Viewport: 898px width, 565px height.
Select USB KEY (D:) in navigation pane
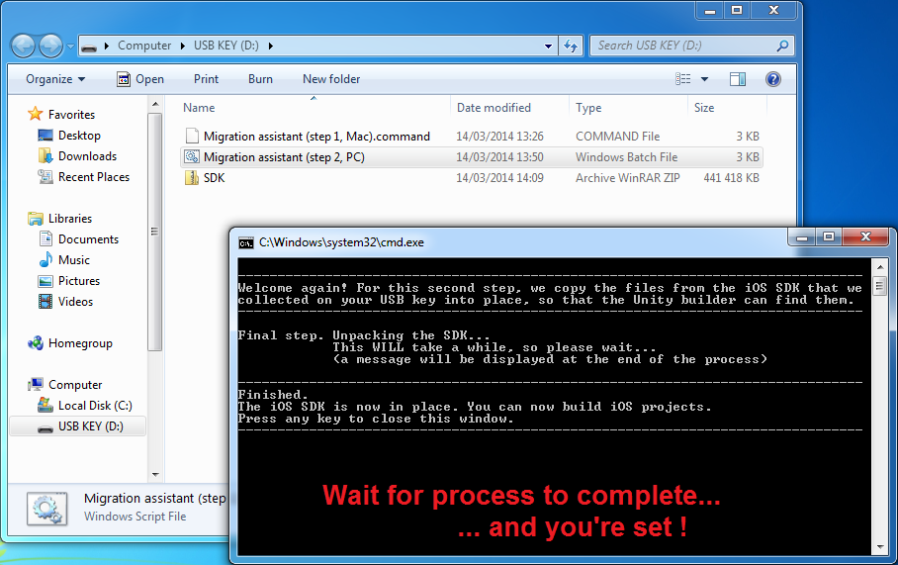click(x=90, y=426)
